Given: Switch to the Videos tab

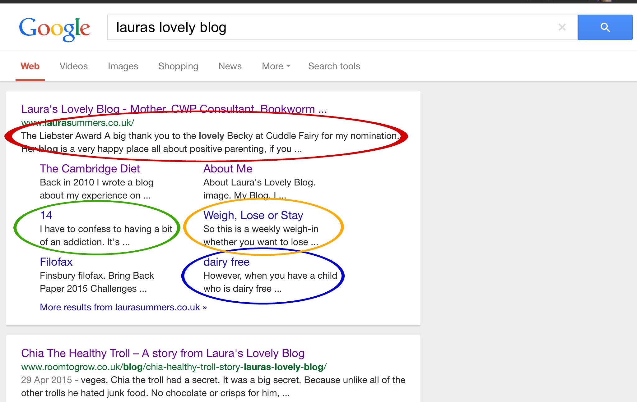Looking at the screenshot, I should click(74, 66).
